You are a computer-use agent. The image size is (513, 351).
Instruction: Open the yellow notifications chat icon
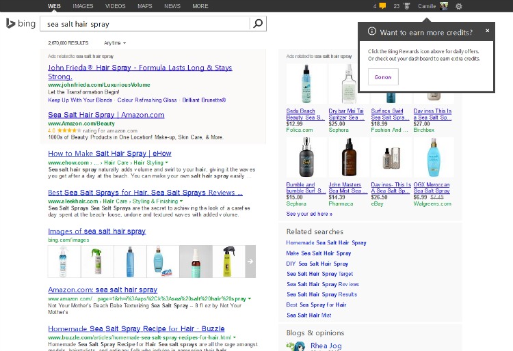point(382,6)
